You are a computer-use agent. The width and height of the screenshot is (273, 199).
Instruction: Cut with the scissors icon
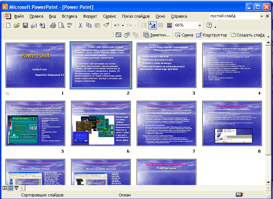[80, 25]
